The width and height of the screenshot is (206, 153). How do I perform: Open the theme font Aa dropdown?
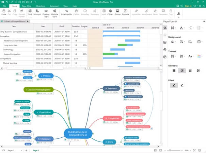191,56
